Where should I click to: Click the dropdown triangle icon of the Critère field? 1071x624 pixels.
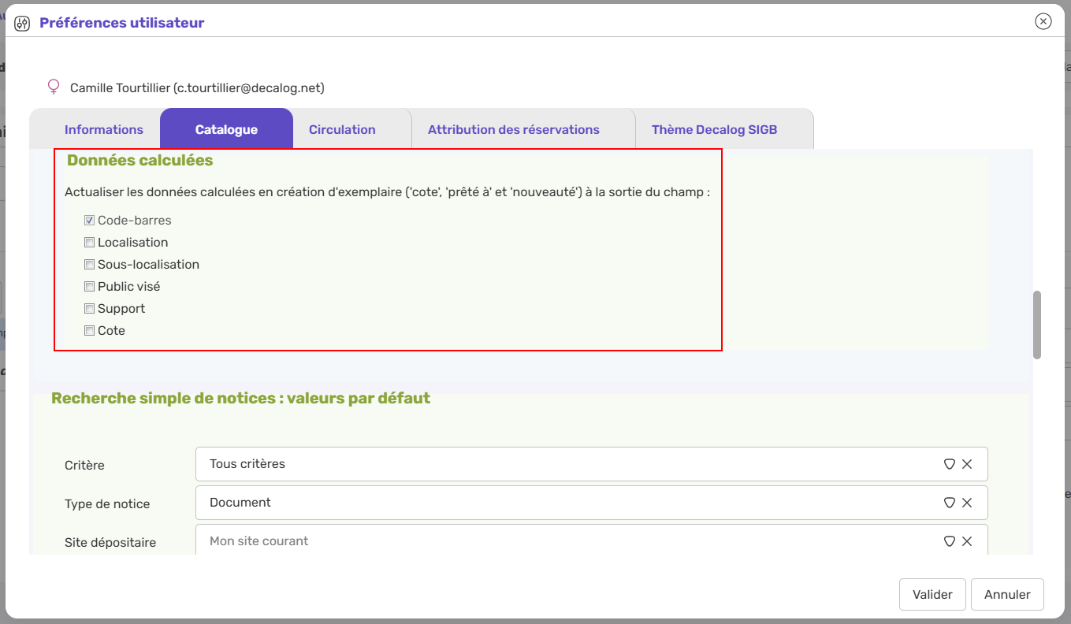click(x=949, y=464)
